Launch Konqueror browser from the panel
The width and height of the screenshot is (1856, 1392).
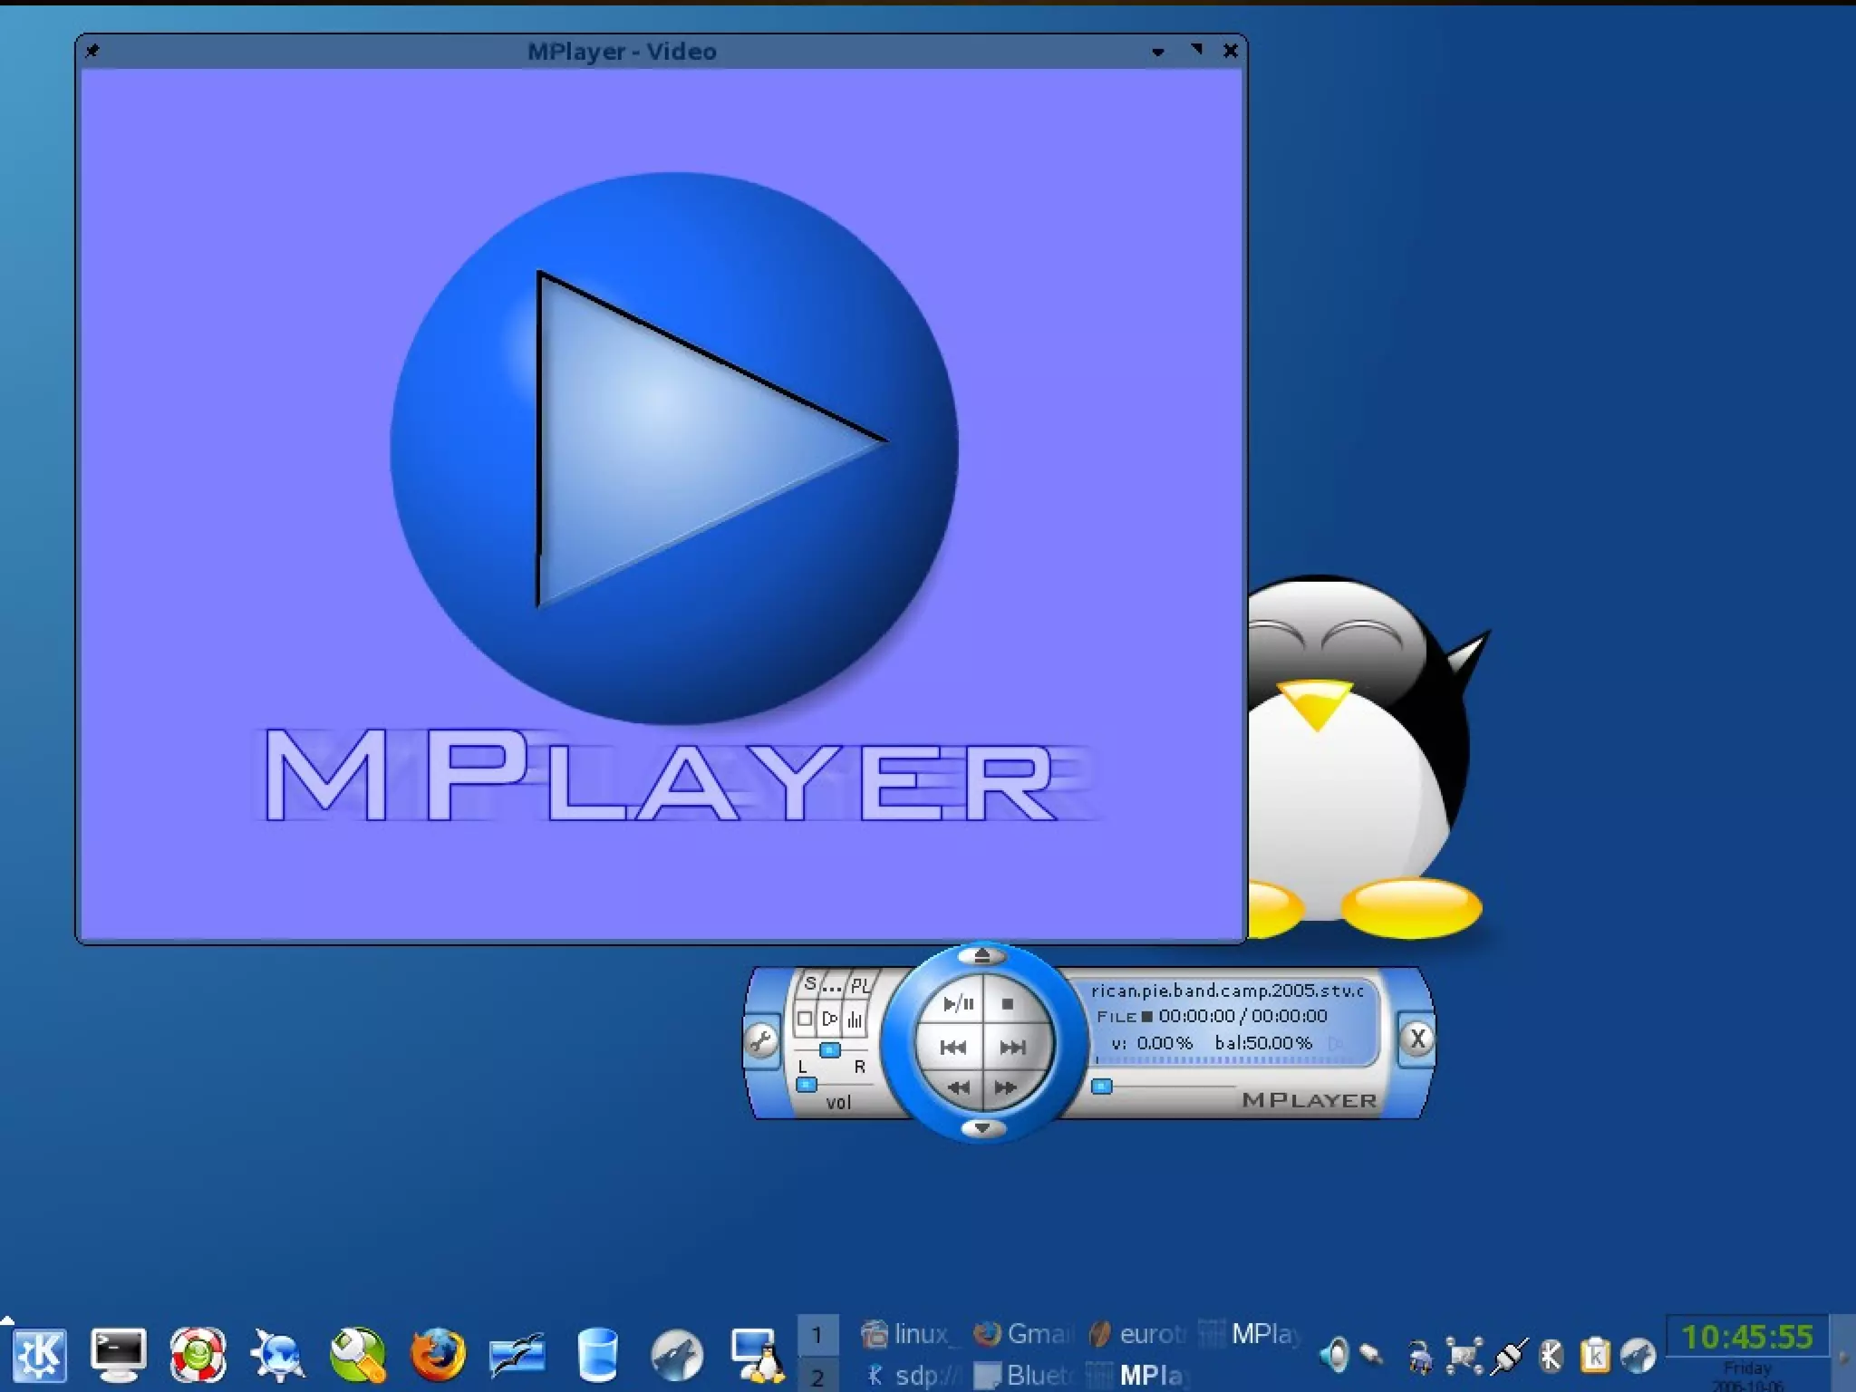[x=277, y=1355]
